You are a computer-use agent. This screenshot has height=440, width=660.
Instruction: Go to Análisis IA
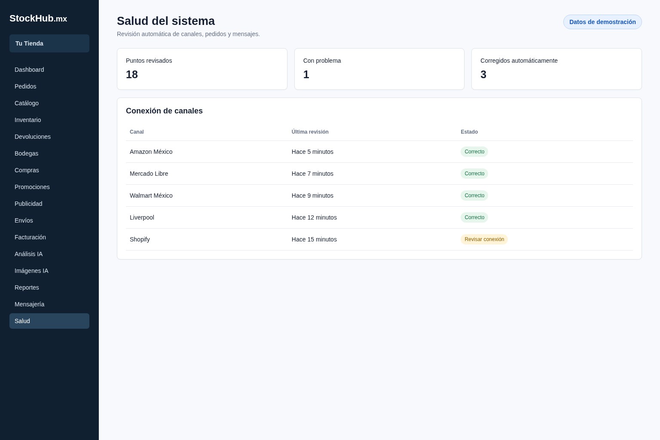coord(49,254)
